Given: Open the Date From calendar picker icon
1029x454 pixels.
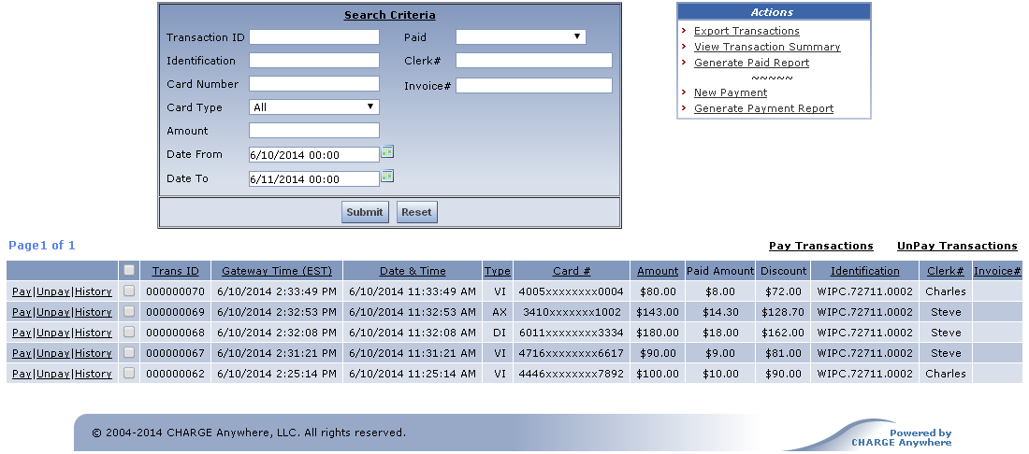Looking at the screenshot, I should pos(387,152).
